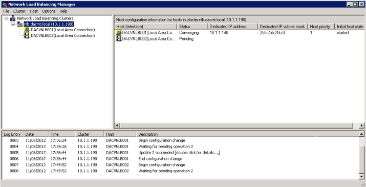Click DACVNLB002 pending icon in host list
366x187 pixels.
coord(119,39)
